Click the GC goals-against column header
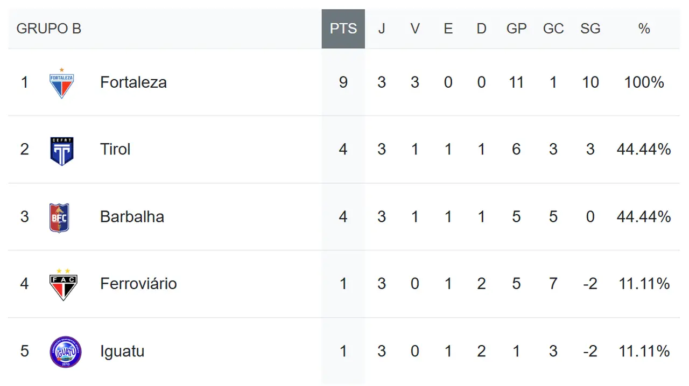Screen dimensions: 689x386 click(553, 29)
